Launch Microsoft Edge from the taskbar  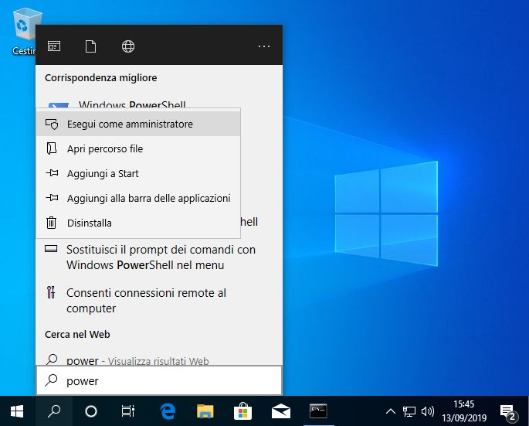[x=168, y=411]
